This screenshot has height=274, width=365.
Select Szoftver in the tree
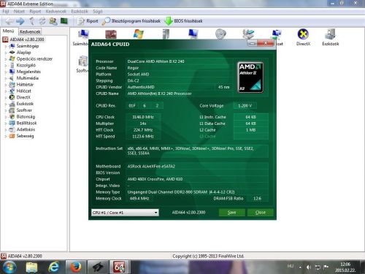pos(24,110)
